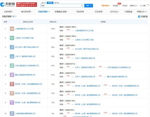Viewport: 150px width, 117px height.
Task: Switch to the 风险信息 tab
Action: click(x=80, y=11)
